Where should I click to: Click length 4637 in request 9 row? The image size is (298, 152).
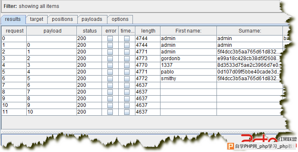point(148,99)
